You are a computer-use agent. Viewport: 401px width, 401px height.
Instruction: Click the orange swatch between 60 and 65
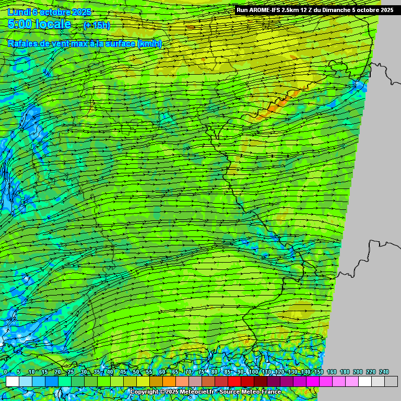pos(169,382)
